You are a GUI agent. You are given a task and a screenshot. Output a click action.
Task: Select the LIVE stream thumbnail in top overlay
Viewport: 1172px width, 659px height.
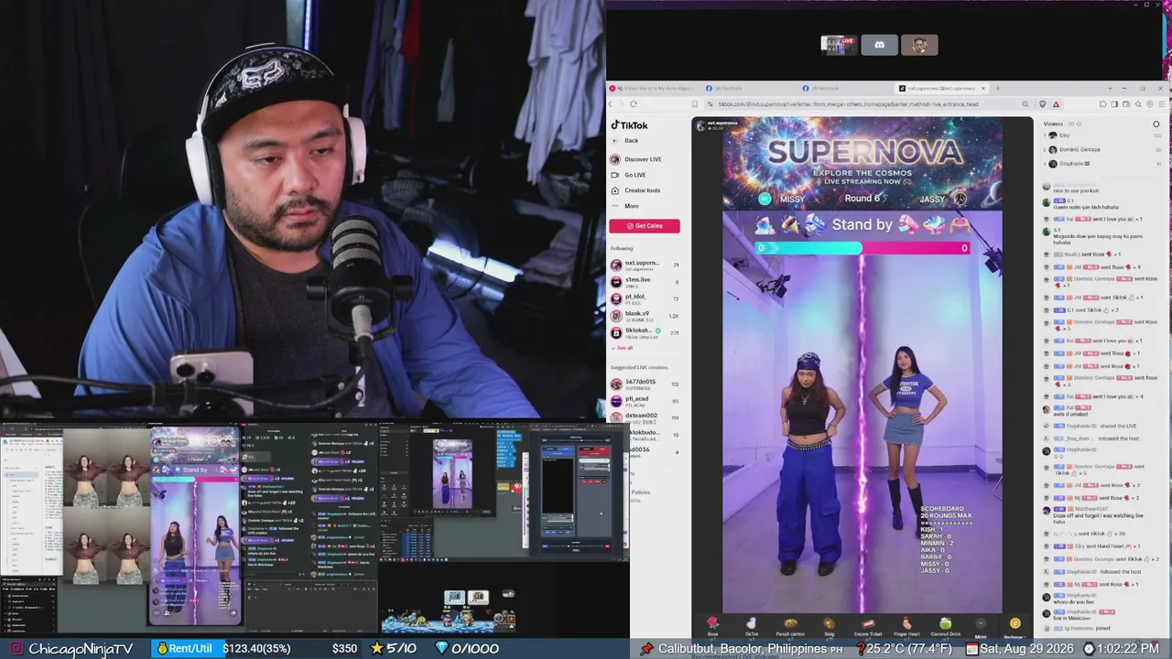click(x=839, y=45)
